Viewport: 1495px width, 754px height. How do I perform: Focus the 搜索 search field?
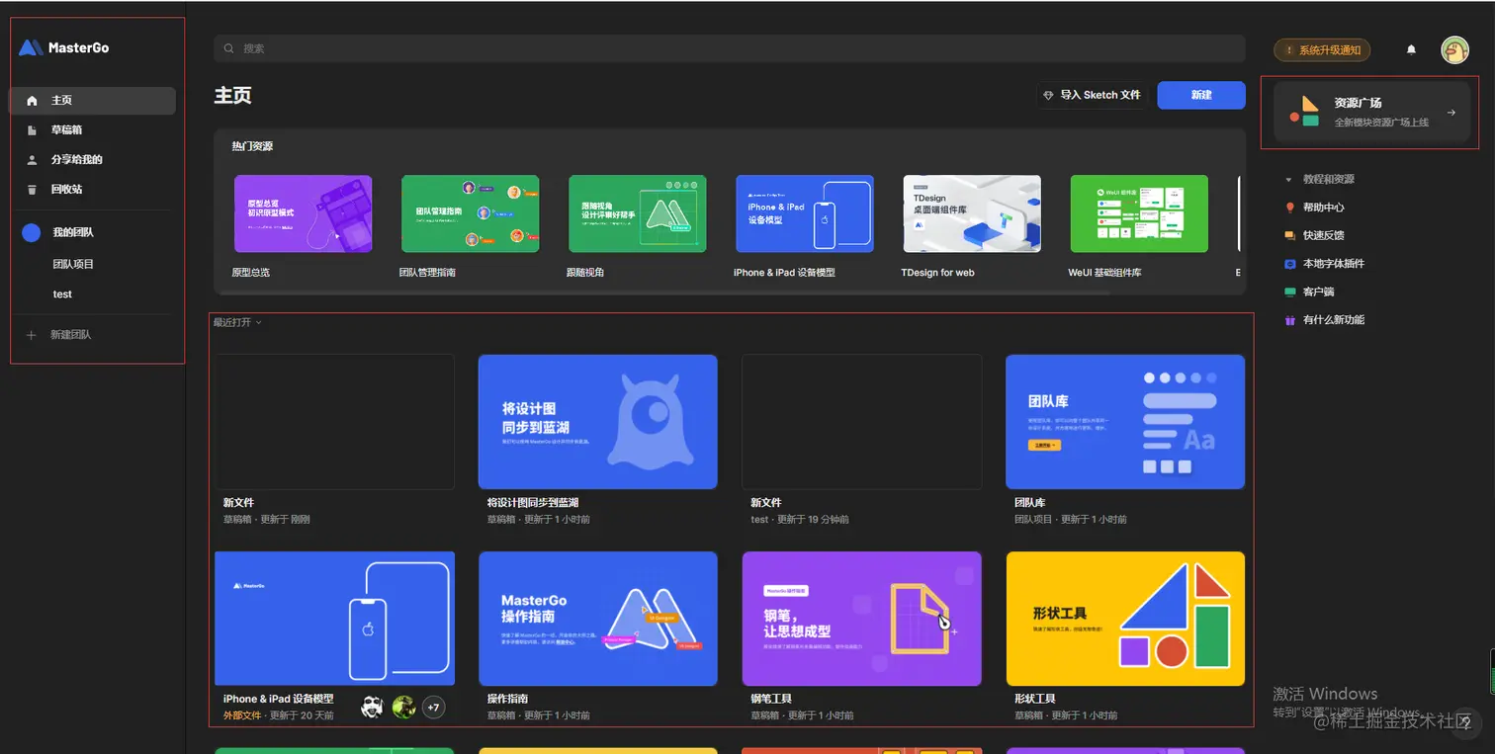730,48
